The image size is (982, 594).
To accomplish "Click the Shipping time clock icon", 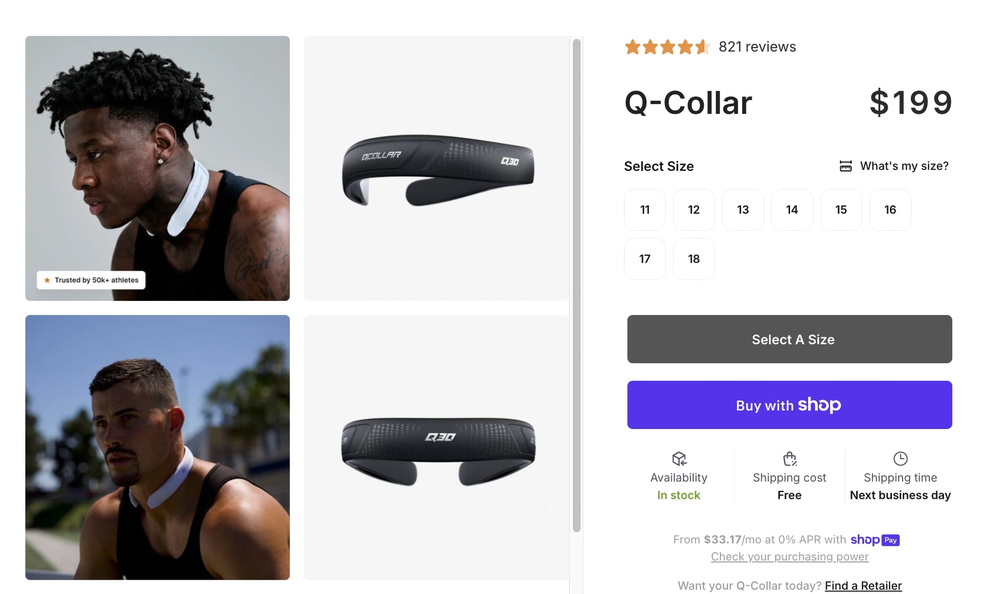I will coord(900,459).
